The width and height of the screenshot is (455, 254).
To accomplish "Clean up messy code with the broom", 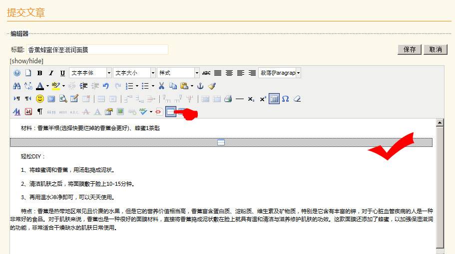I will coord(212,86).
